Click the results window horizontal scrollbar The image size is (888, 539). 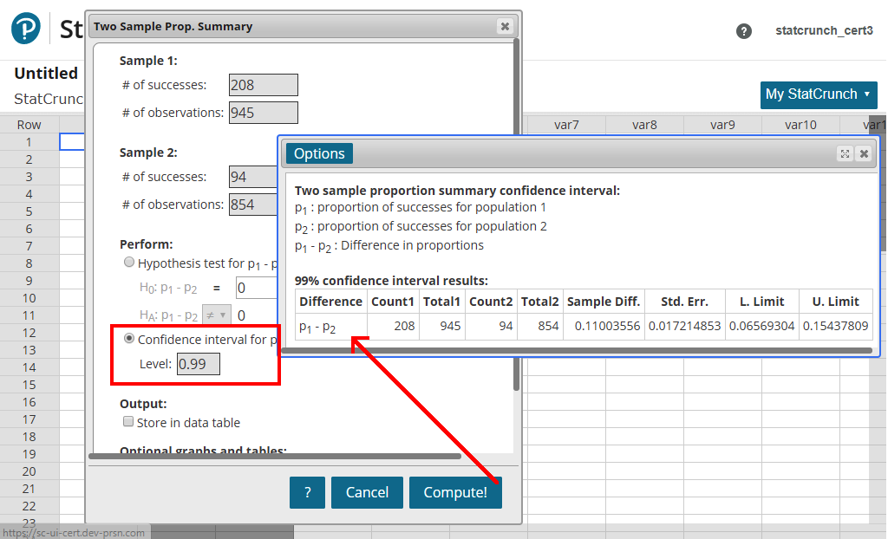tap(581, 350)
